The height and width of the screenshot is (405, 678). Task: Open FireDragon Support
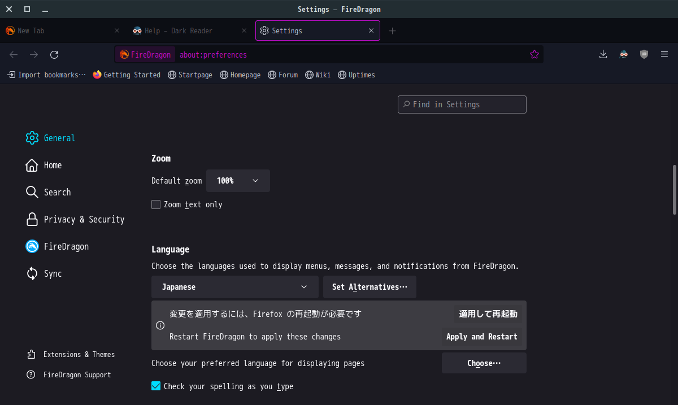pyautogui.click(x=68, y=374)
